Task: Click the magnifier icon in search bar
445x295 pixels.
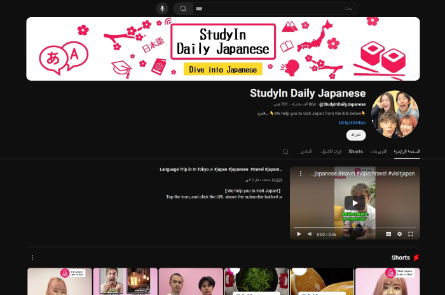Action: (x=183, y=8)
